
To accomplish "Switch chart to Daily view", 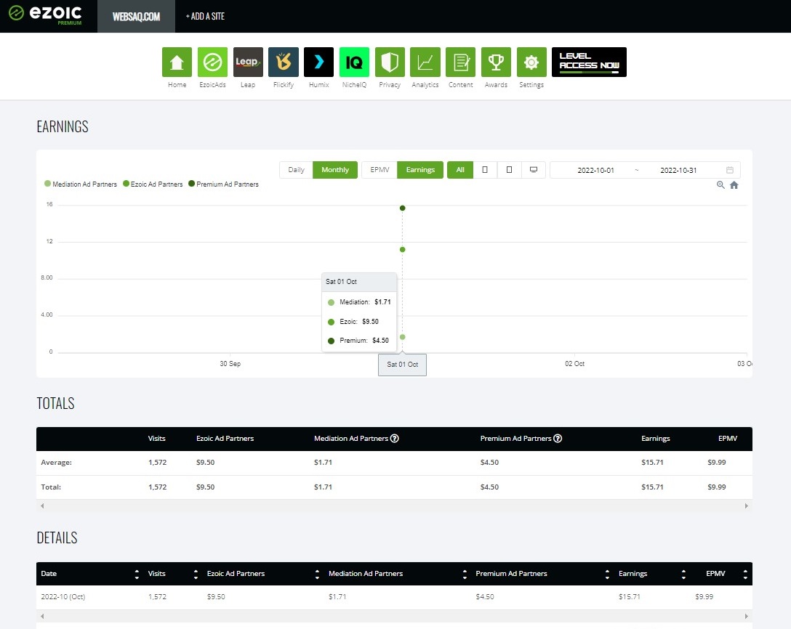I will click(x=296, y=170).
